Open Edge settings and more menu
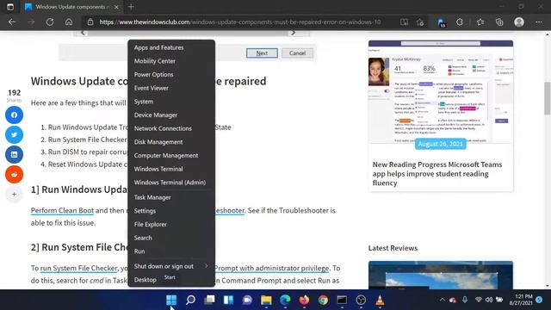This screenshot has width=551, height=310. tap(539, 22)
